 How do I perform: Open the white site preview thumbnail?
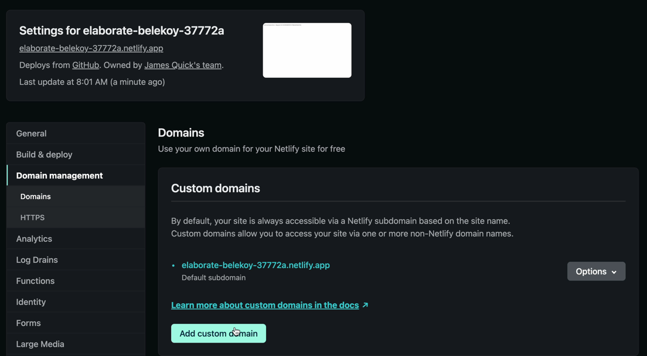click(307, 50)
